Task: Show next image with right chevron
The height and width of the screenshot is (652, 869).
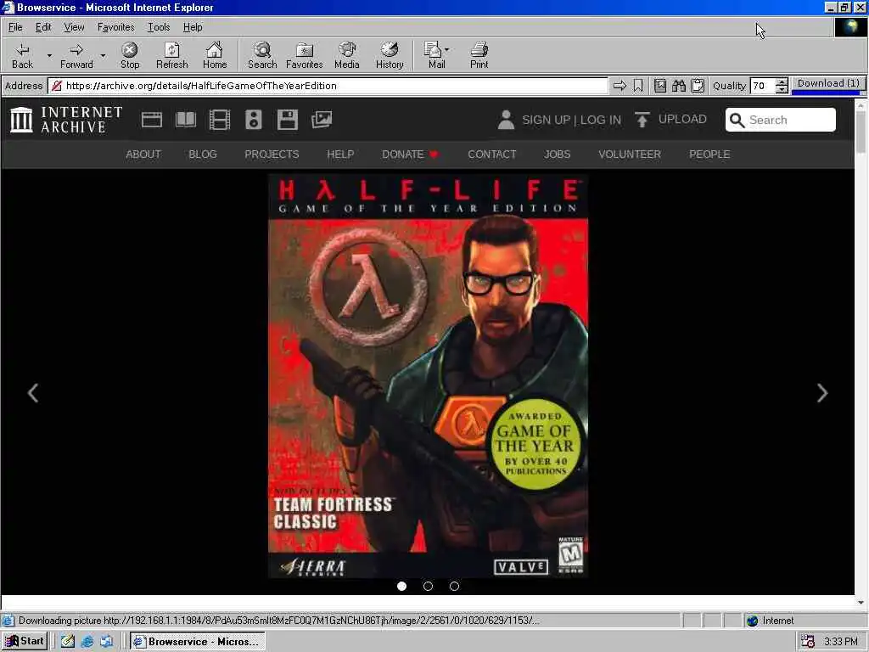Action: tap(822, 393)
